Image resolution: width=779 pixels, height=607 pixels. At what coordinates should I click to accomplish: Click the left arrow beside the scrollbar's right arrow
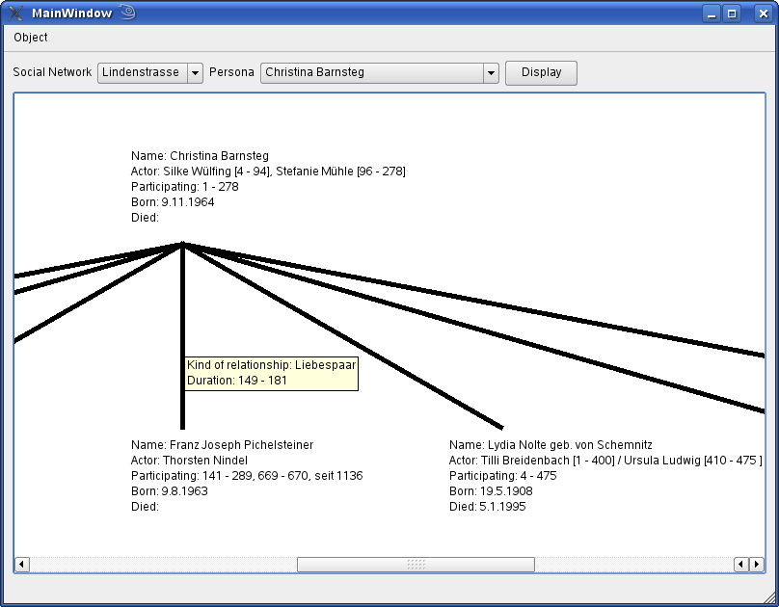(x=741, y=565)
